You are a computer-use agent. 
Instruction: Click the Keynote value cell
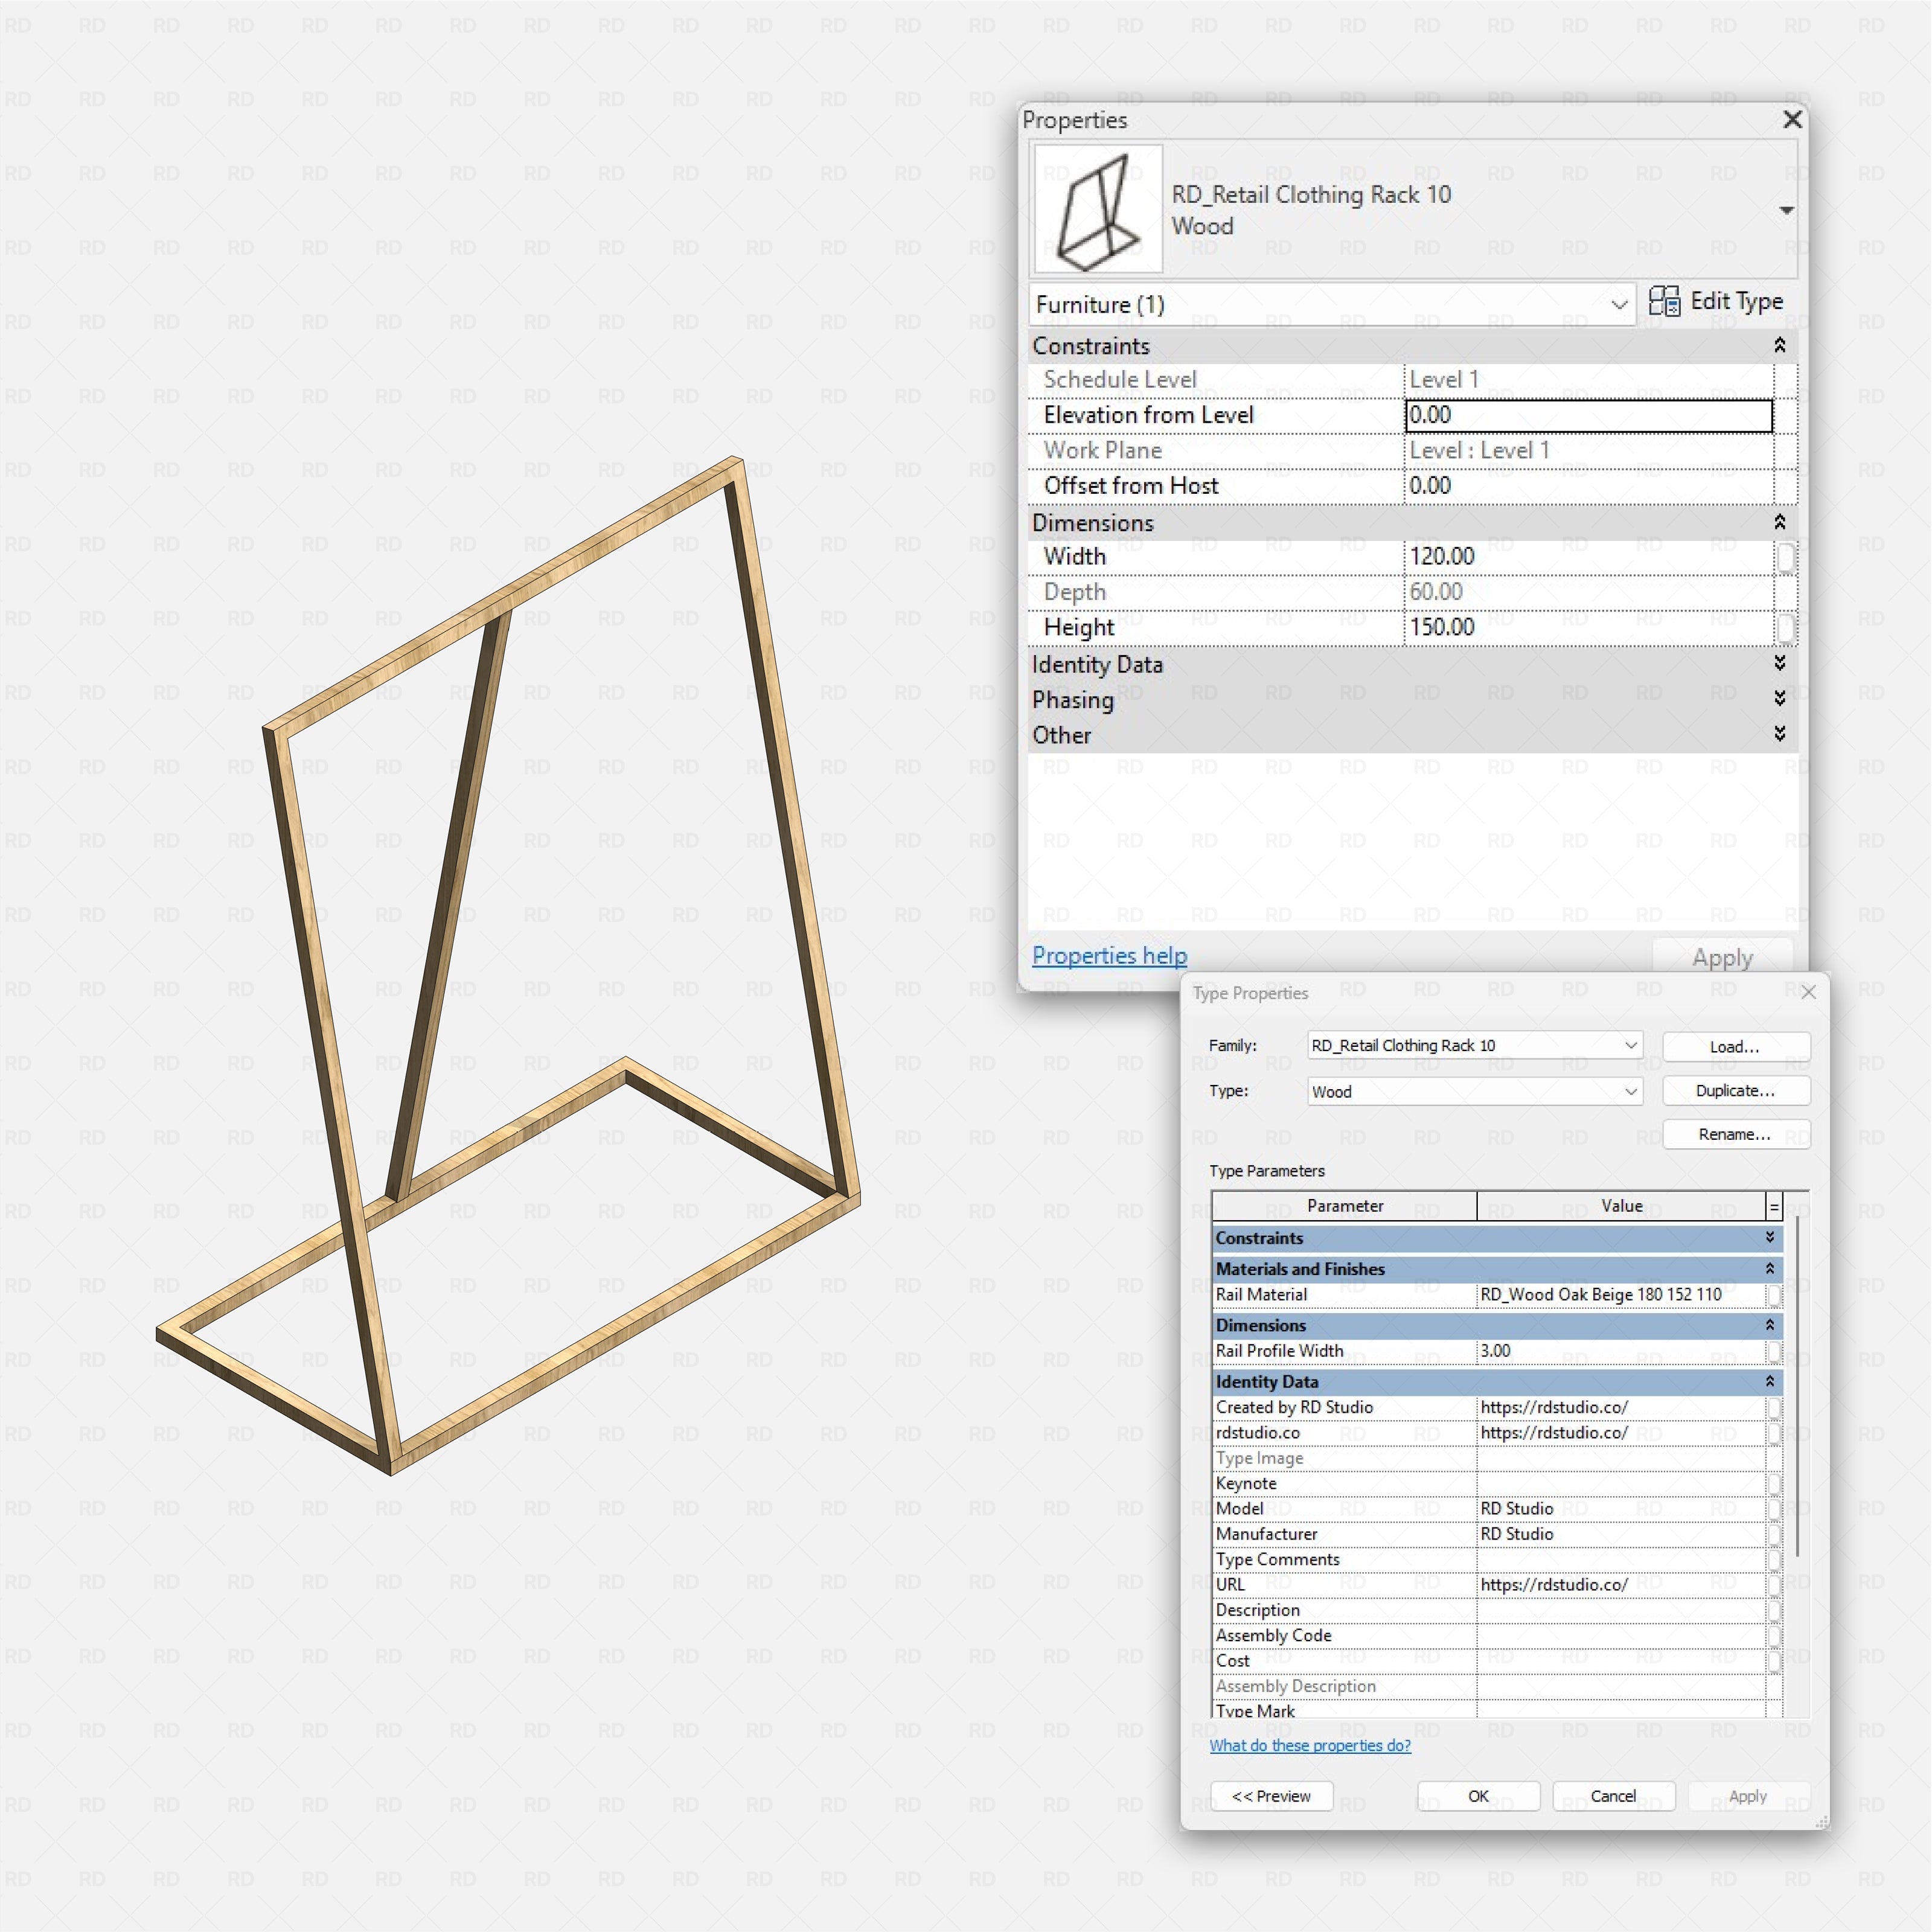pyautogui.click(x=1621, y=1484)
